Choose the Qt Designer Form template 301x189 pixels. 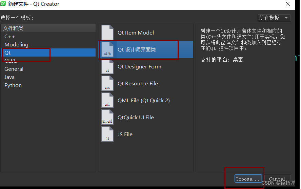(x=146, y=66)
